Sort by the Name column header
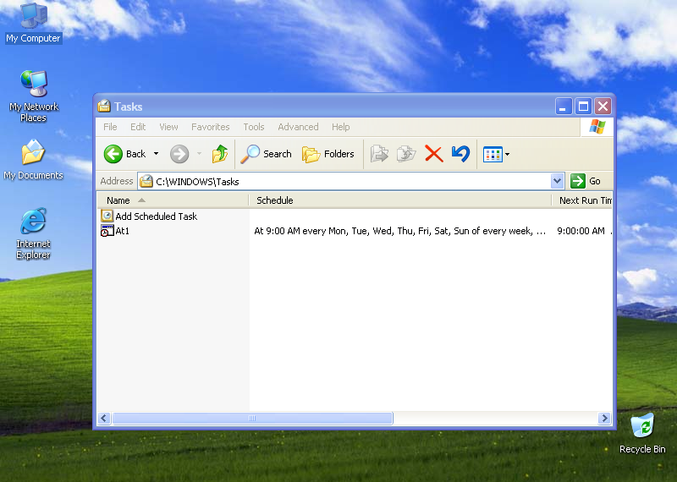Screen dimensions: 677x482 click(173, 200)
